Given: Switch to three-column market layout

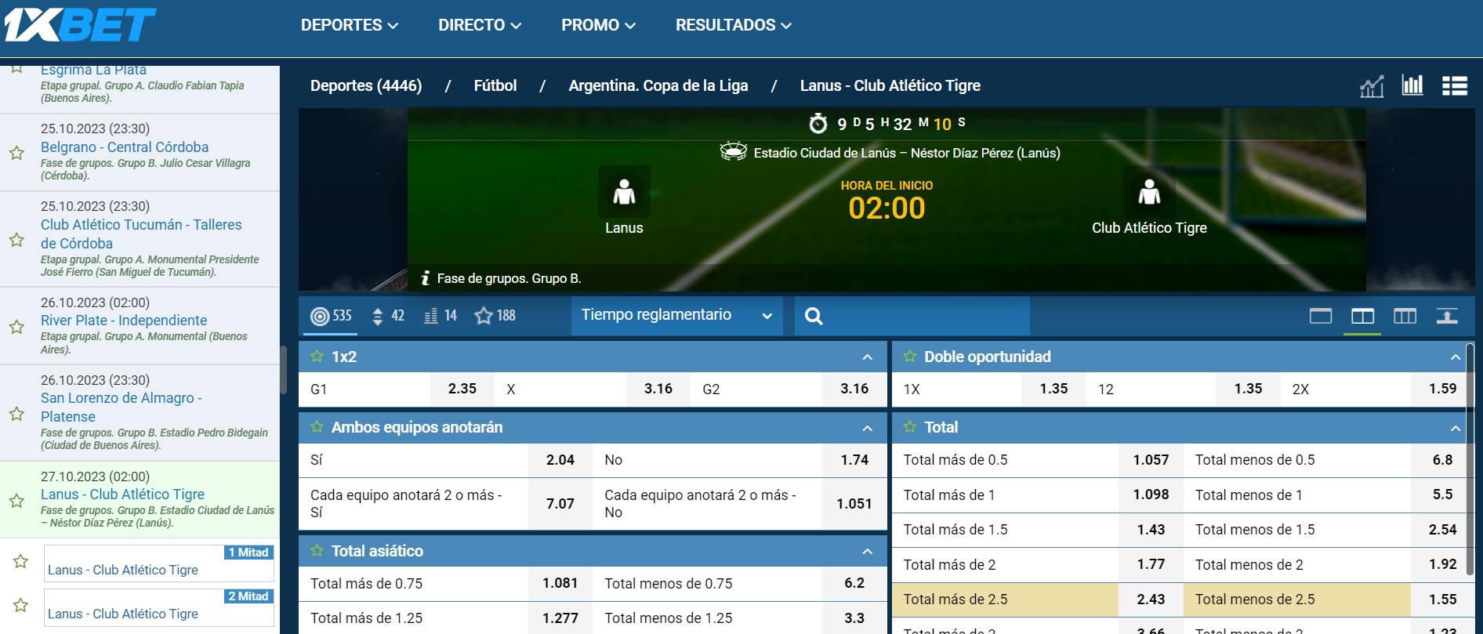Looking at the screenshot, I should tap(1405, 316).
